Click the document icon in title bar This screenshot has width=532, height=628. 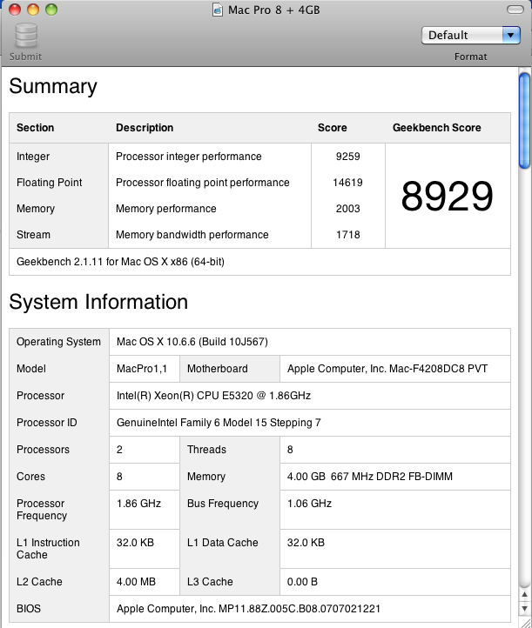218,10
